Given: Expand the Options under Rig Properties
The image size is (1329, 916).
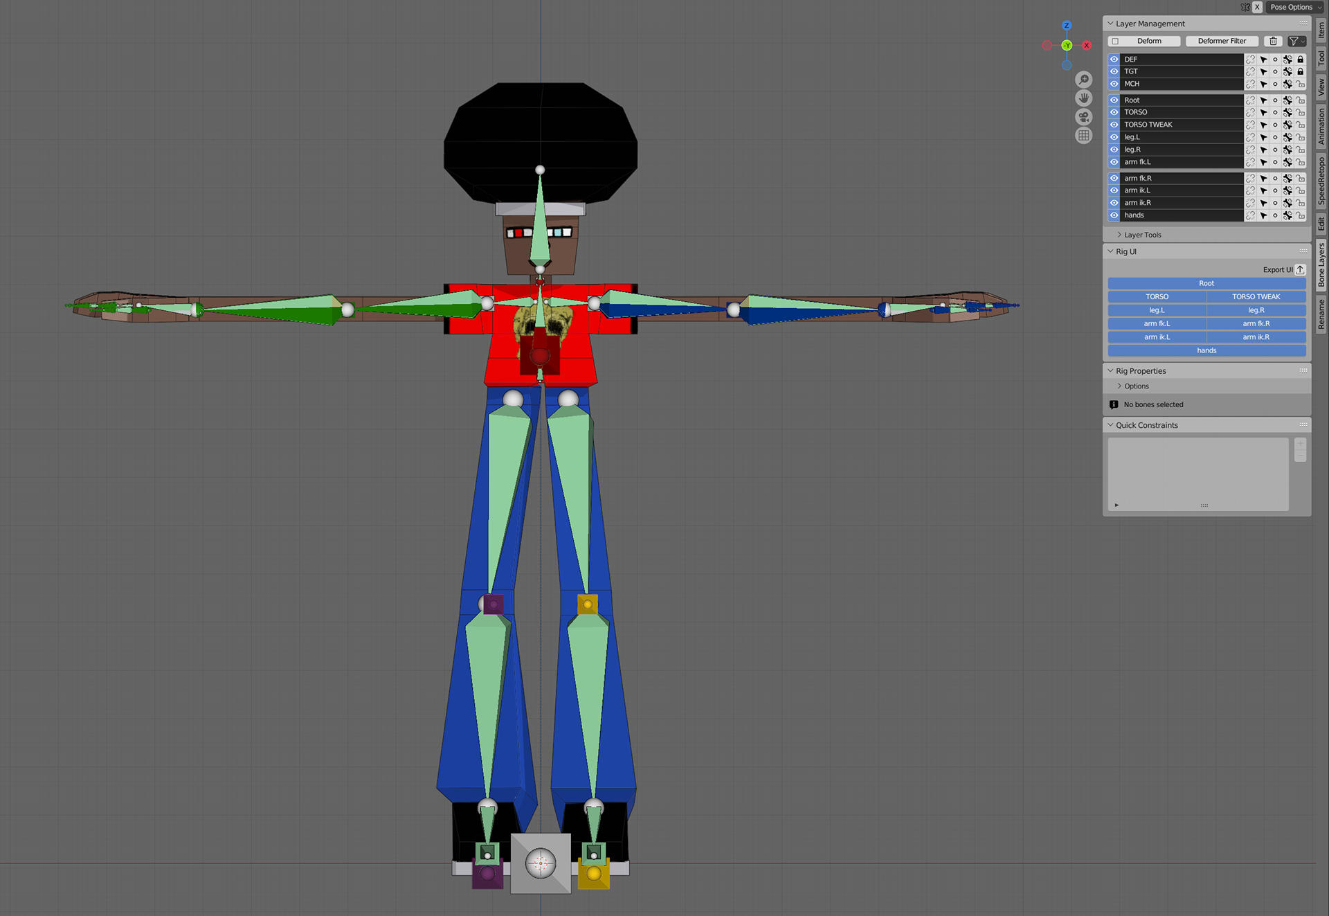Looking at the screenshot, I should pos(1136,386).
